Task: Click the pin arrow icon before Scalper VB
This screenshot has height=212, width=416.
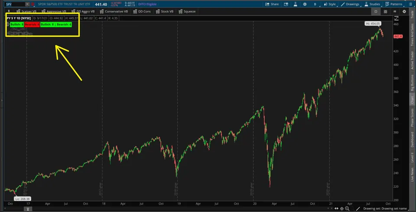Action: [x=9, y=11]
